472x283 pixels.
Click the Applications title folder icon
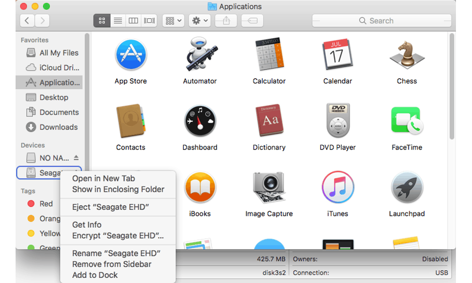[x=212, y=6]
